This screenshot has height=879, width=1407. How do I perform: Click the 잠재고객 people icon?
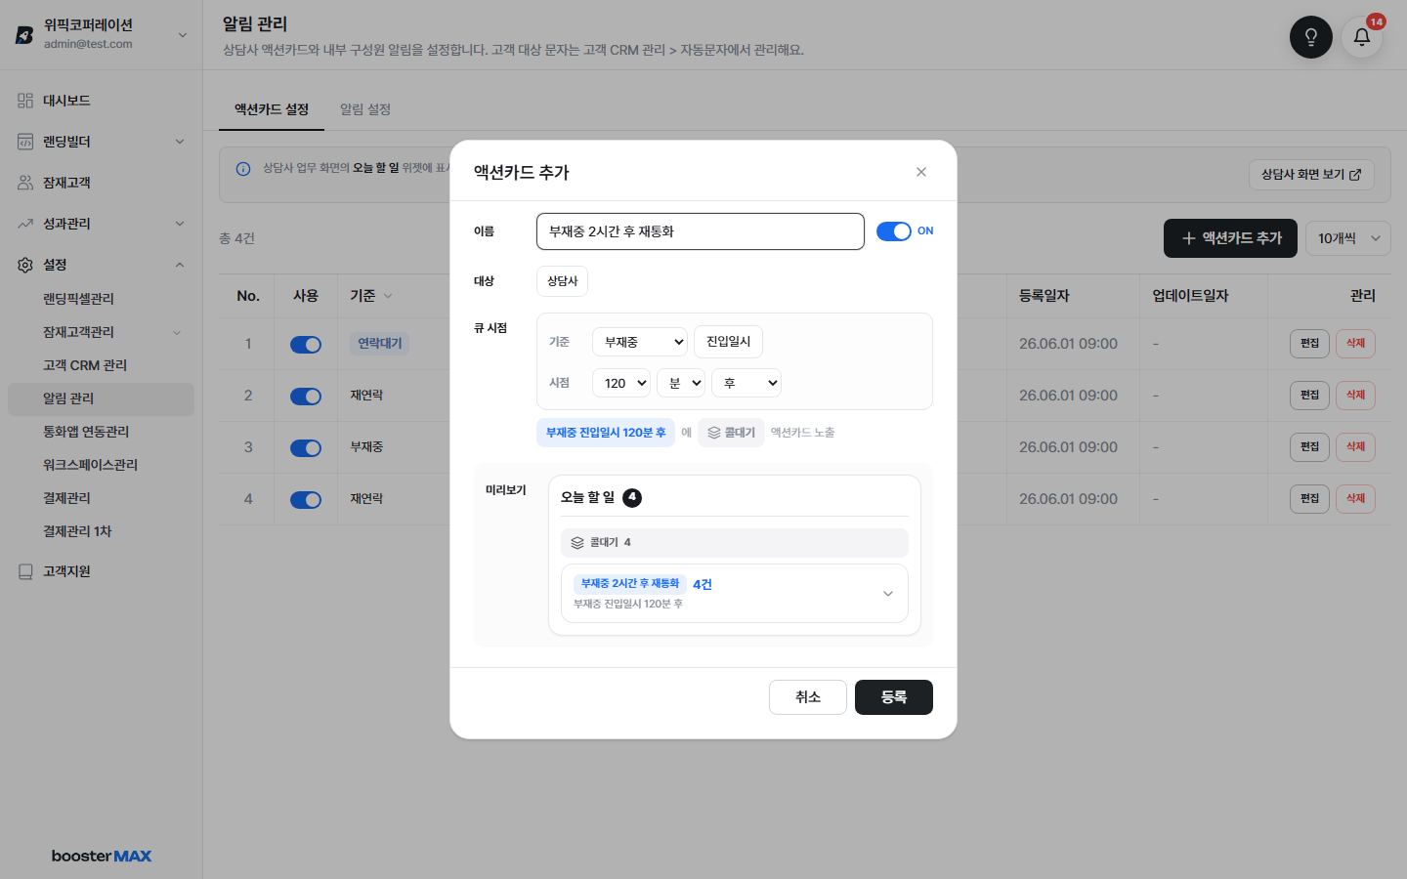(25, 183)
